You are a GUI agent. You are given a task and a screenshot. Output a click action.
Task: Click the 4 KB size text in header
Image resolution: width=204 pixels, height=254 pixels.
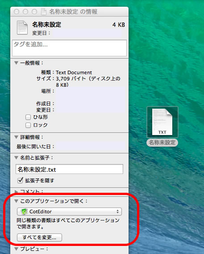119,25
